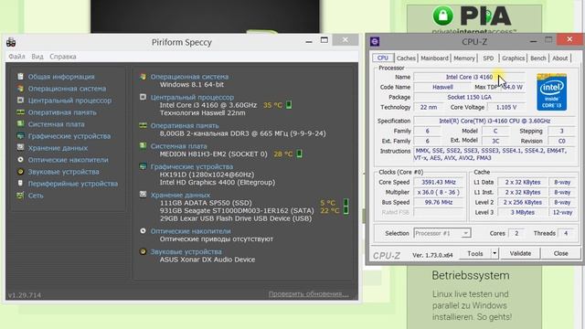Click the Операционная система heading link in summary
The height and width of the screenshot is (329, 585).
(189, 77)
